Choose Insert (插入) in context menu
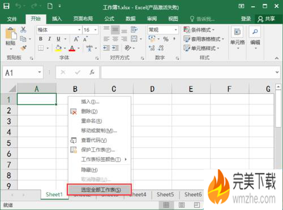The width and height of the screenshot is (283, 210). [100, 102]
